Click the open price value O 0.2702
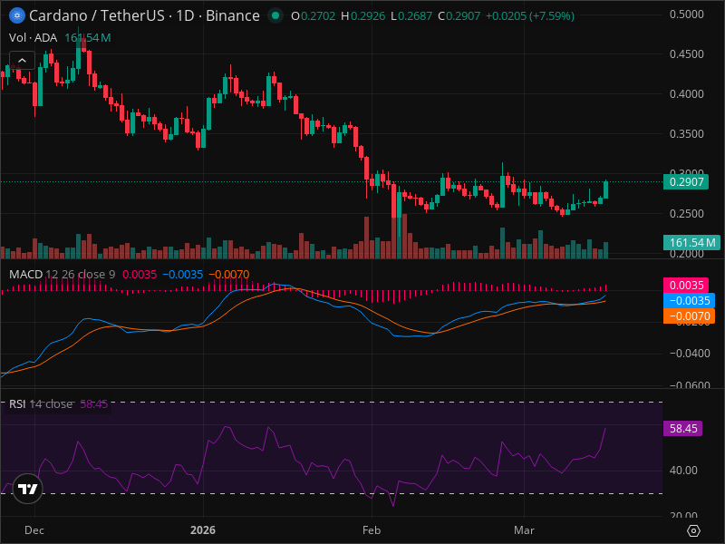The image size is (725, 544). [313, 16]
